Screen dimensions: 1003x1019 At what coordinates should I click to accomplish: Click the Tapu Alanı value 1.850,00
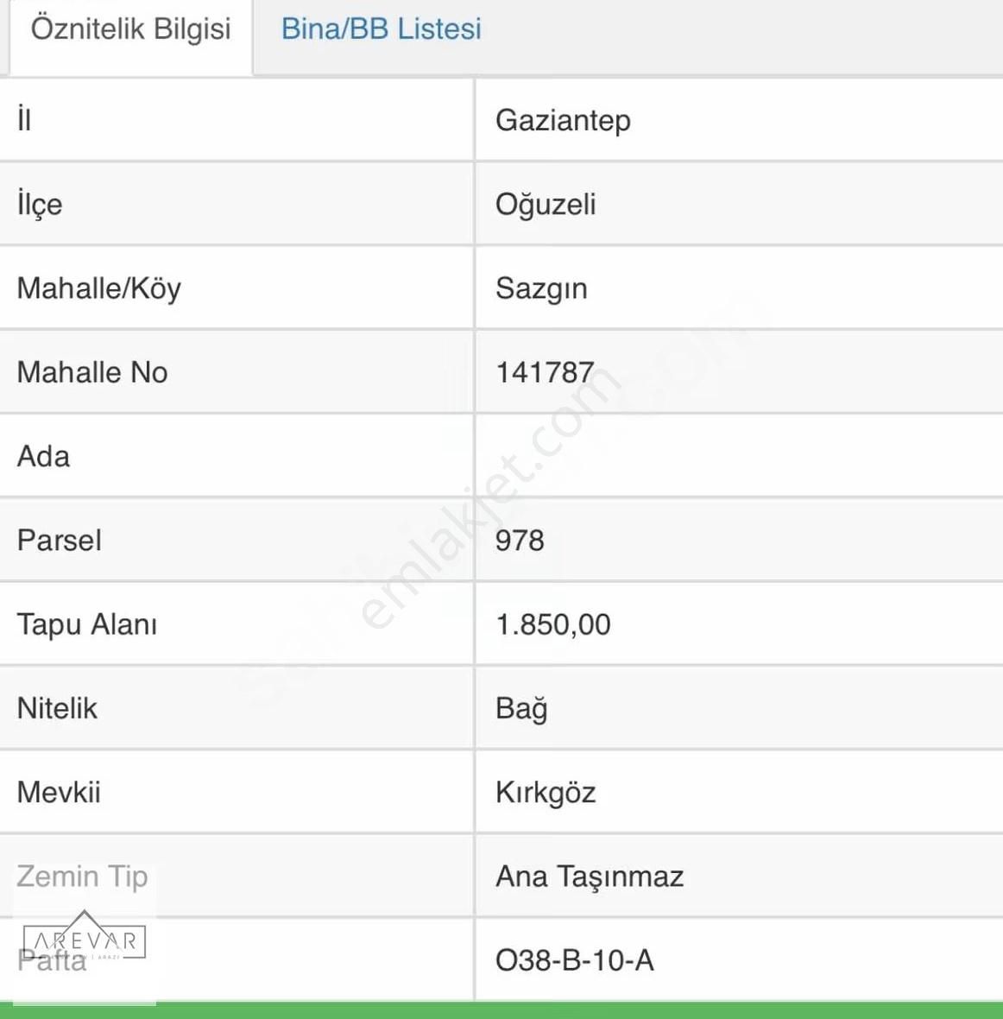tap(553, 624)
